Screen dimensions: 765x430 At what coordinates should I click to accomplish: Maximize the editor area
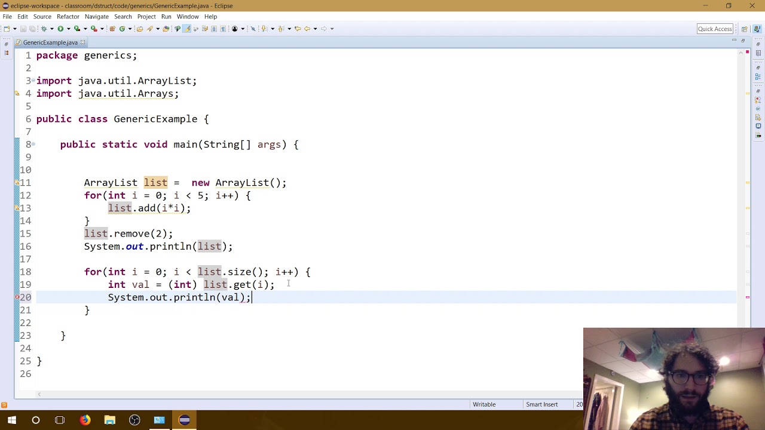coord(743,41)
